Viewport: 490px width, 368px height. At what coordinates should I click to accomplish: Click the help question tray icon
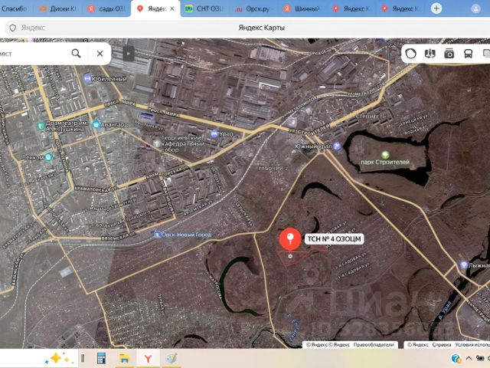[456, 358]
